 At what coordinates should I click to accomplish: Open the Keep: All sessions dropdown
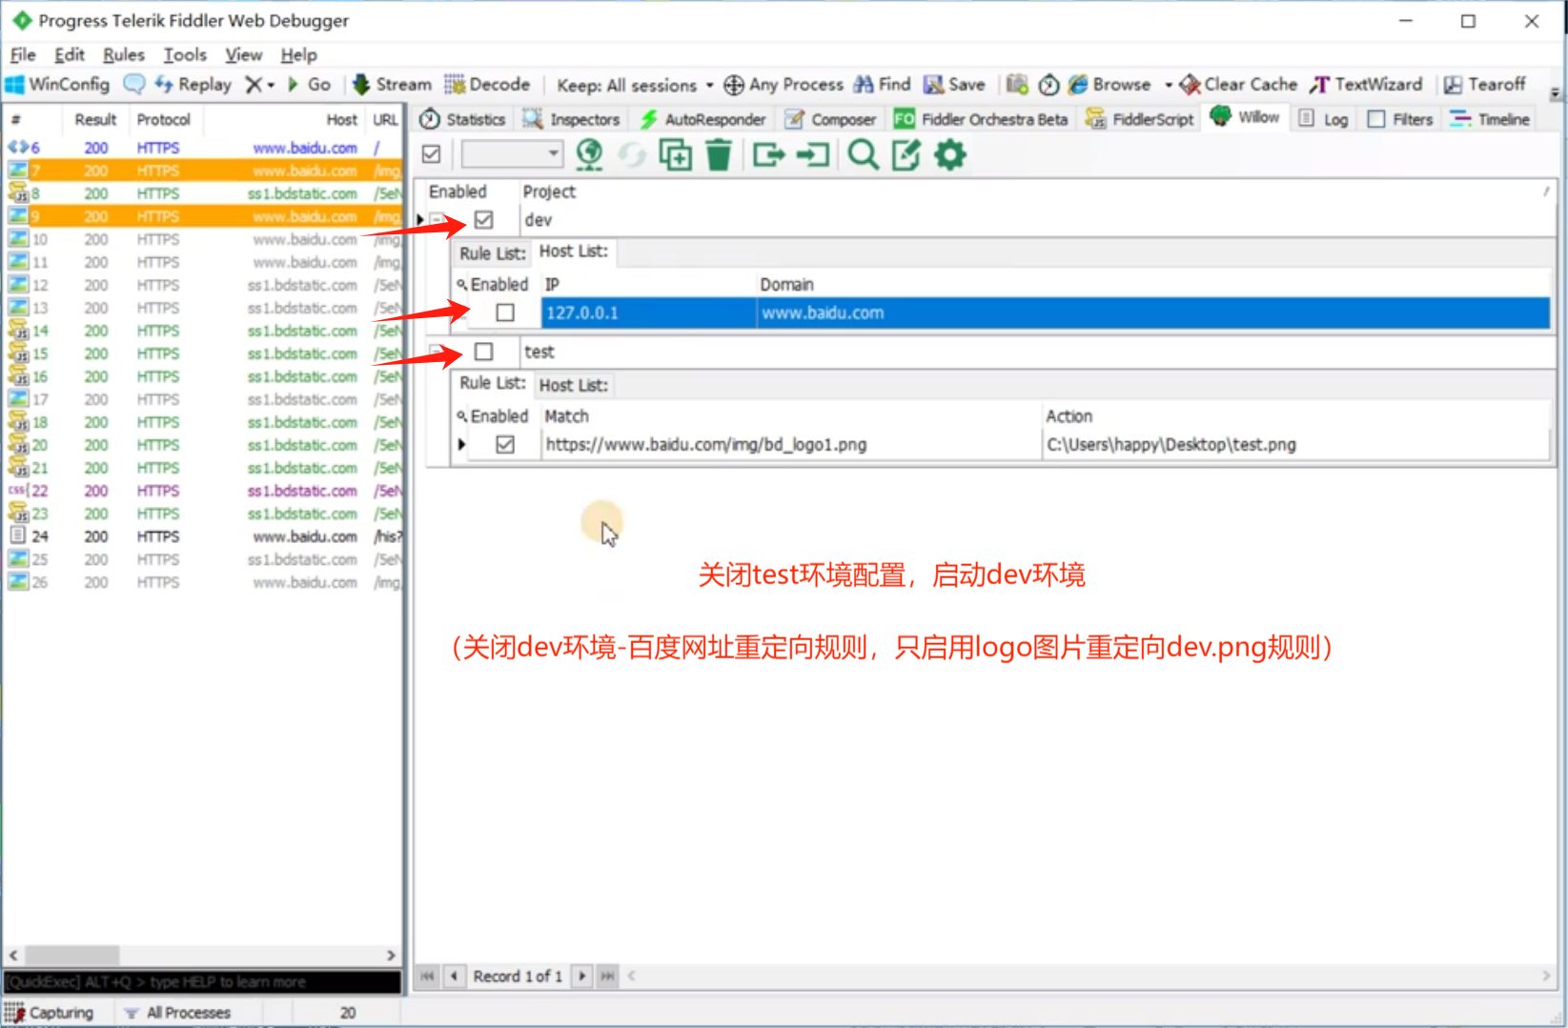635,86
